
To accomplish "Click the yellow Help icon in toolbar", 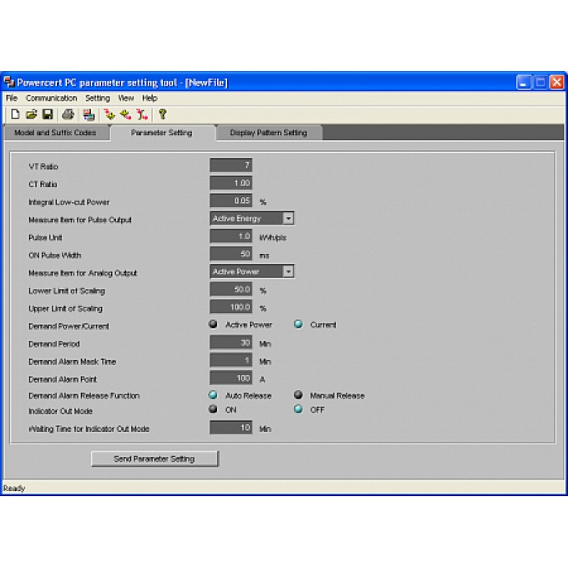I will point(163,114).
